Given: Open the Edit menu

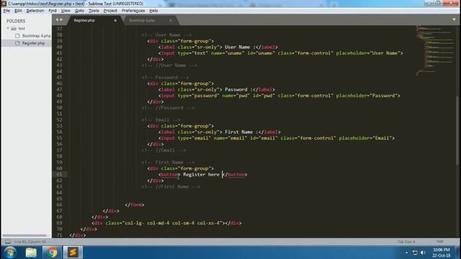Looking at the screenshot, I should pyautogui.click(x=18, y=11).
